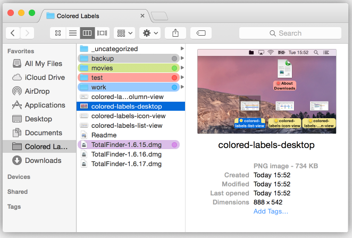Screen dimensions: 352x238
Task: Switch to icon view
Action: pyautogui.click(x=58, y=33)
